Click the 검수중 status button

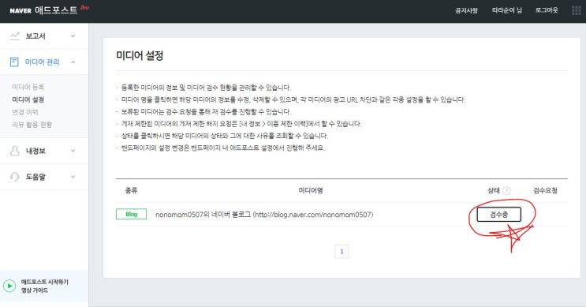point(499,214)
